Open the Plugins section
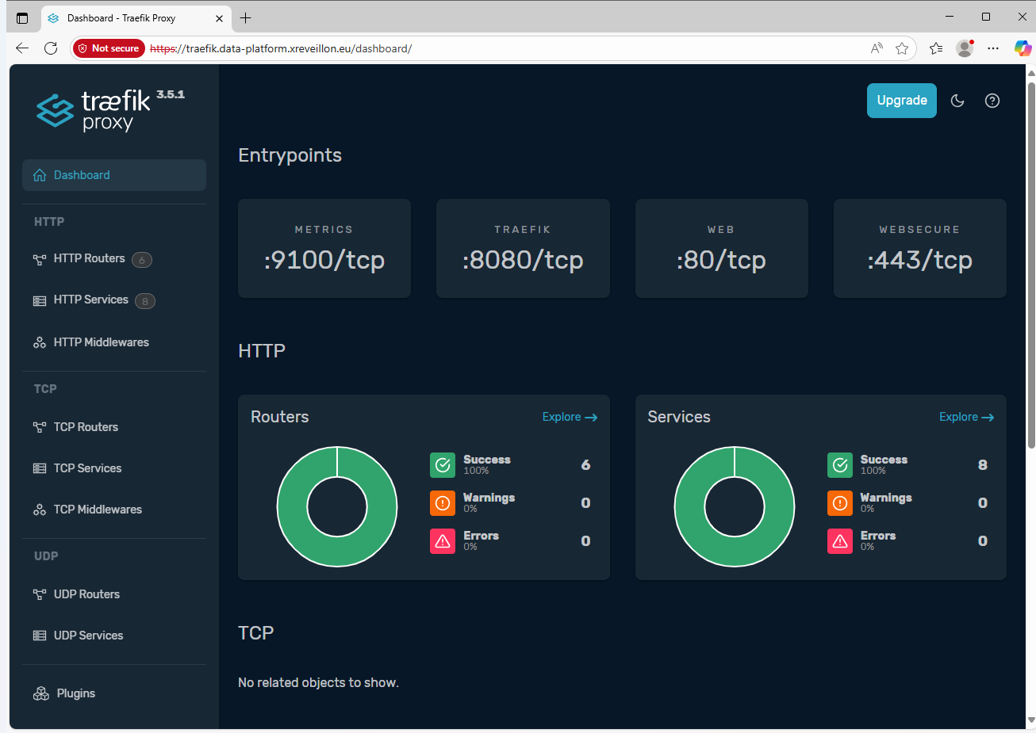The height and width of the screenshot is (733, 1036). pyautogui.click(x=75, y=693)
